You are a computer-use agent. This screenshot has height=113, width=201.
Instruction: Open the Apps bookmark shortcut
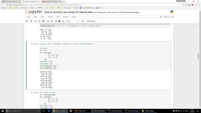point(3,8)
